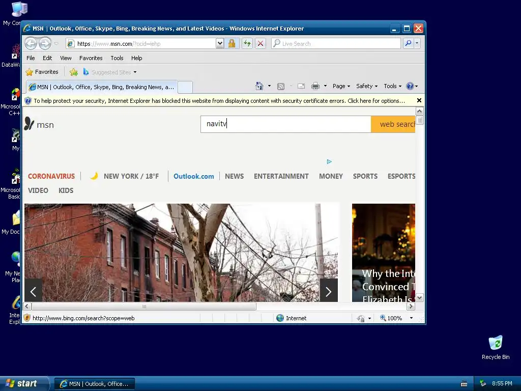The image size is (521, 391).
Task: Stop loading with the red X icon
Action: coord(260,44)
